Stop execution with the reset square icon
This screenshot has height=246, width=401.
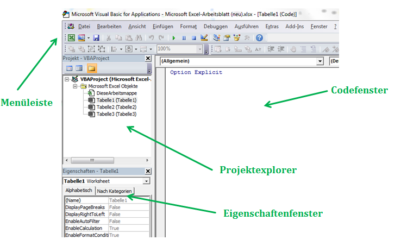click(194, 38)
